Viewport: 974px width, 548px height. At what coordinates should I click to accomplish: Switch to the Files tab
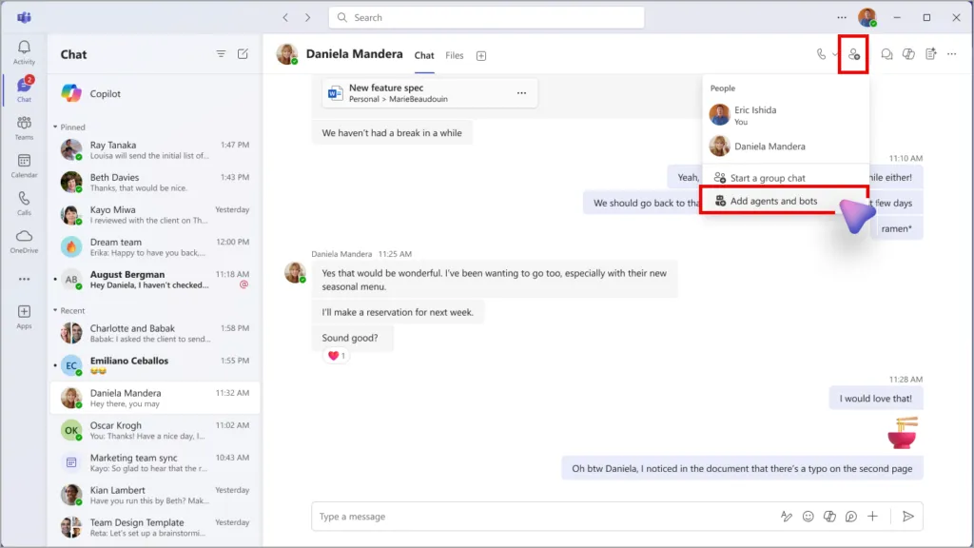point(455,55)
